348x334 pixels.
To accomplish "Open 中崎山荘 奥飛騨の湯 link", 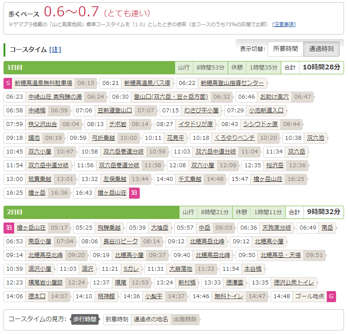I will (x=55, y=97).
